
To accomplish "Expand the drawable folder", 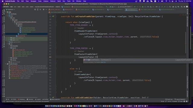I will pos(9,46).
